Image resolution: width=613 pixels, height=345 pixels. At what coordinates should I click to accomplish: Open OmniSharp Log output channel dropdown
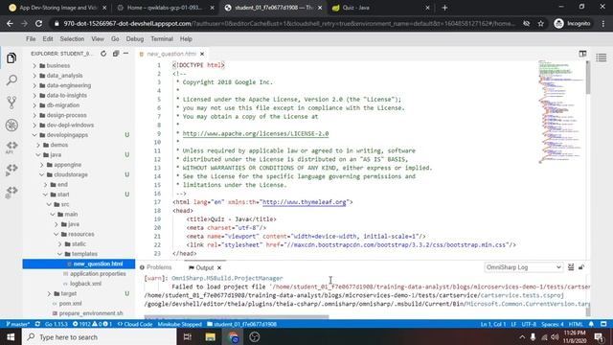tap(523, 267)
